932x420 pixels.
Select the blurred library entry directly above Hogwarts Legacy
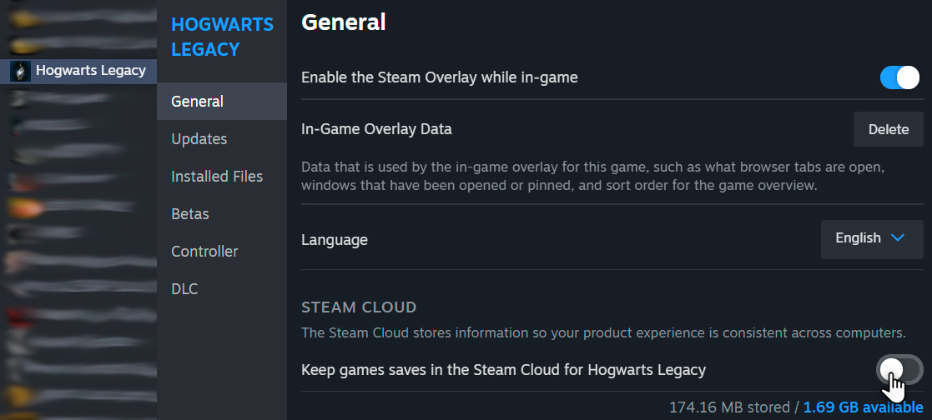pos(78,45)
